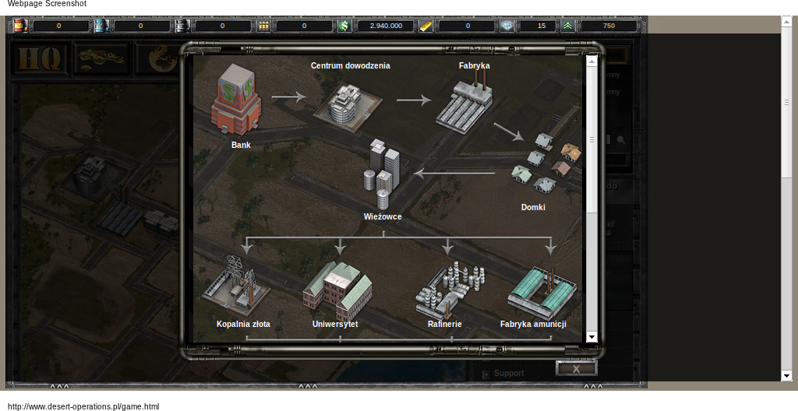Viewport: 798px width, 411px height.
Task: Select the Bank building image
Action: (x=236, y=99)
